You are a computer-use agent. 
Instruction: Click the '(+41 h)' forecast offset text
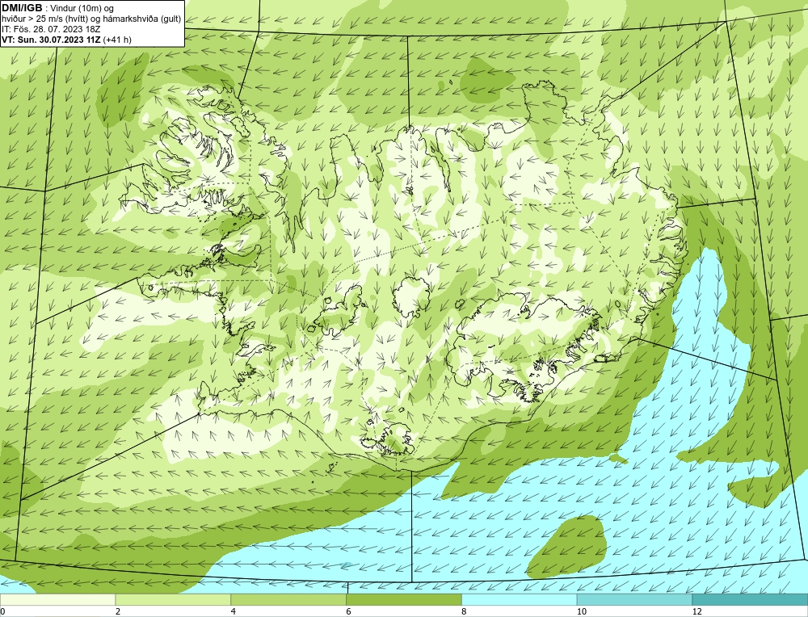pos(117,40)
